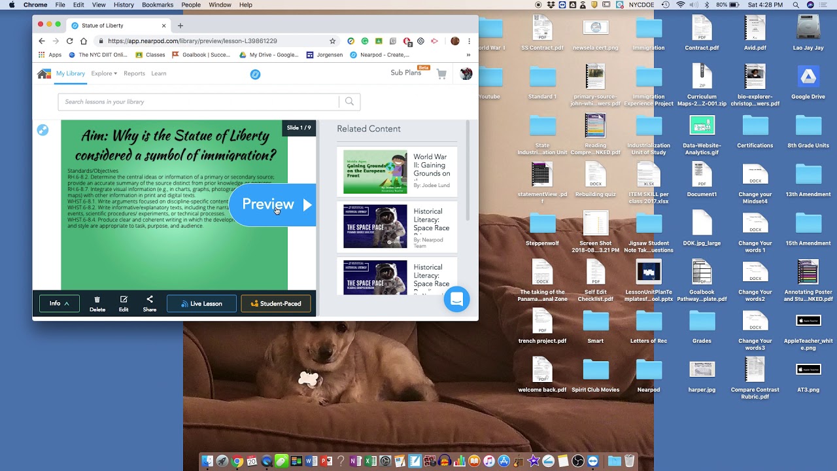837x471 pixels.
Task: Select the Nearpod desktop folder
Action: (648, 376)
